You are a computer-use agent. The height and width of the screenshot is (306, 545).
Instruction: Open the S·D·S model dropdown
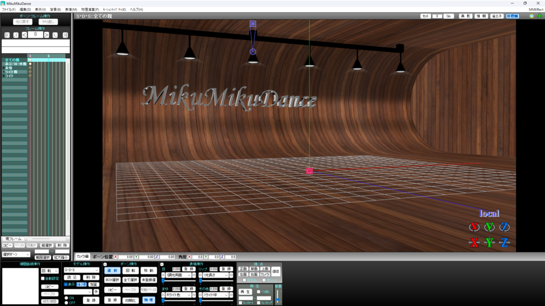click(81, 270)
